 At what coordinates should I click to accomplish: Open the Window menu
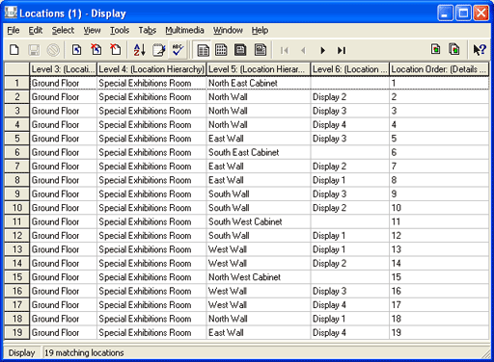[228, 30]
